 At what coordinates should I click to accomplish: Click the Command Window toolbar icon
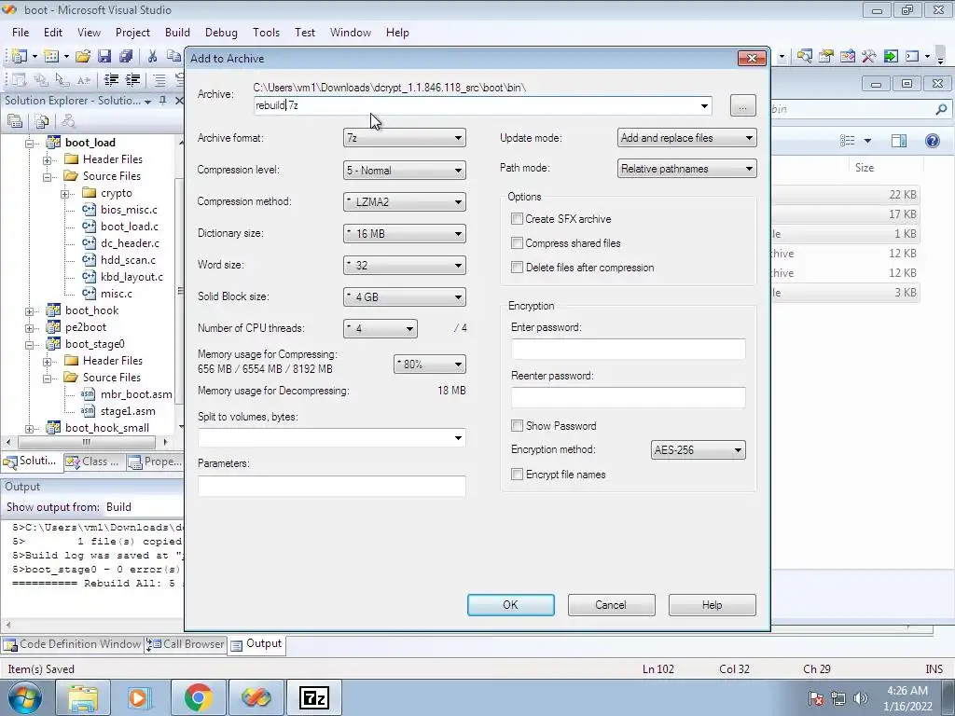click(912, 57)
